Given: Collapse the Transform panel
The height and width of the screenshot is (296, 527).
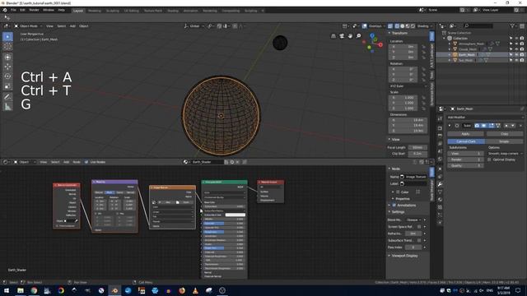Looking at the screenshot, I should tap(399, 33).
